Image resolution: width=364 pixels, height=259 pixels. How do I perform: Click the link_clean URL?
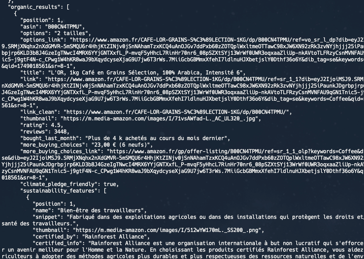176,112
